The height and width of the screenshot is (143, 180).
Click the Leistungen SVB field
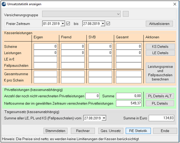point(100,53)
